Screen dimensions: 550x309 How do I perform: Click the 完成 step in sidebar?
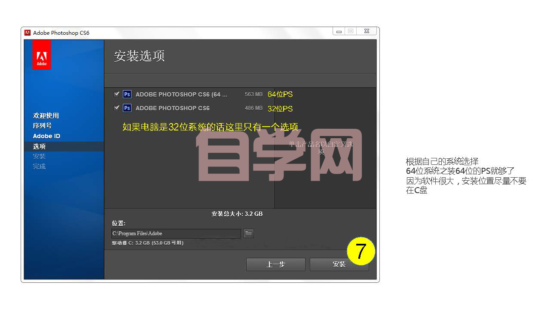[x=40, y=166]
